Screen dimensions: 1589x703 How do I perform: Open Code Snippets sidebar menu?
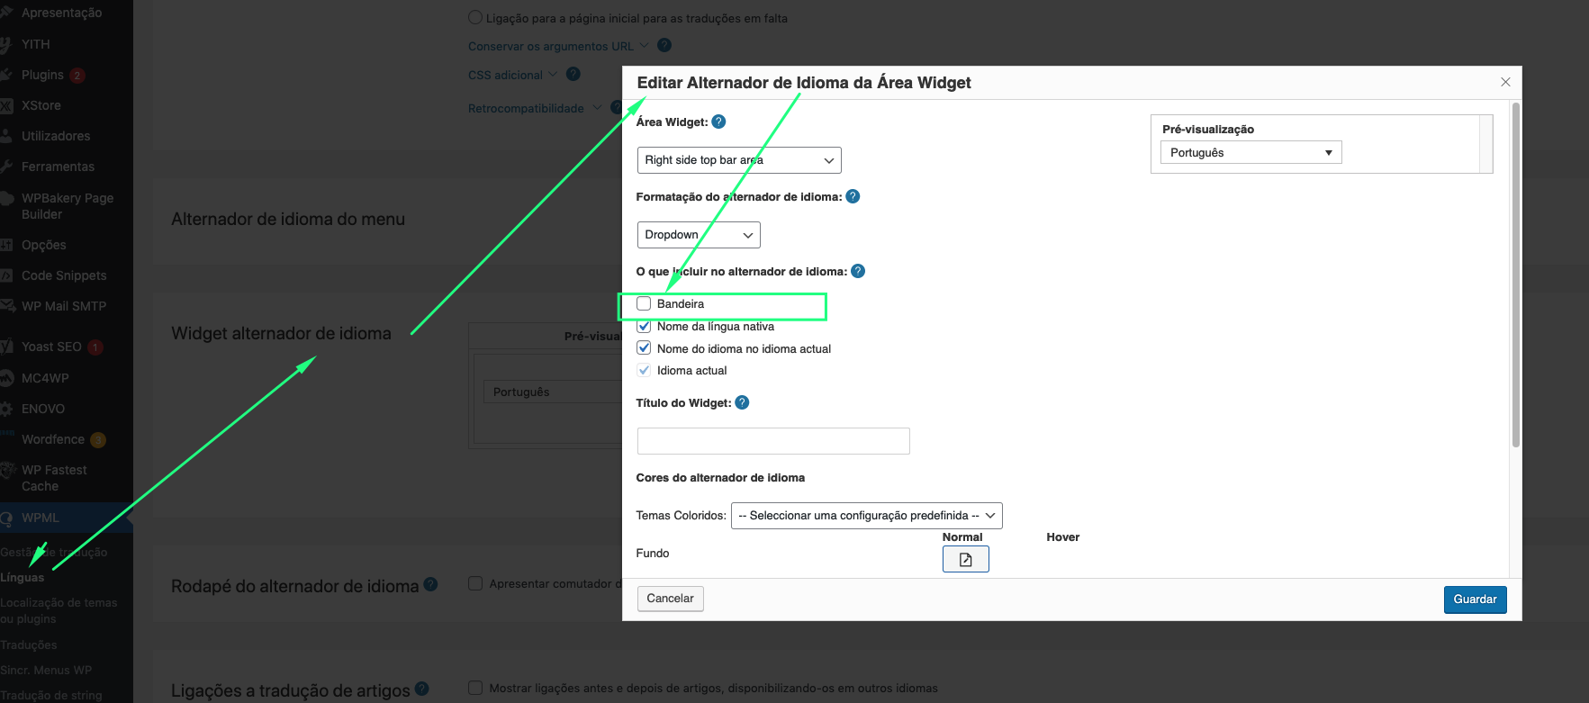[x=64, y=275]
